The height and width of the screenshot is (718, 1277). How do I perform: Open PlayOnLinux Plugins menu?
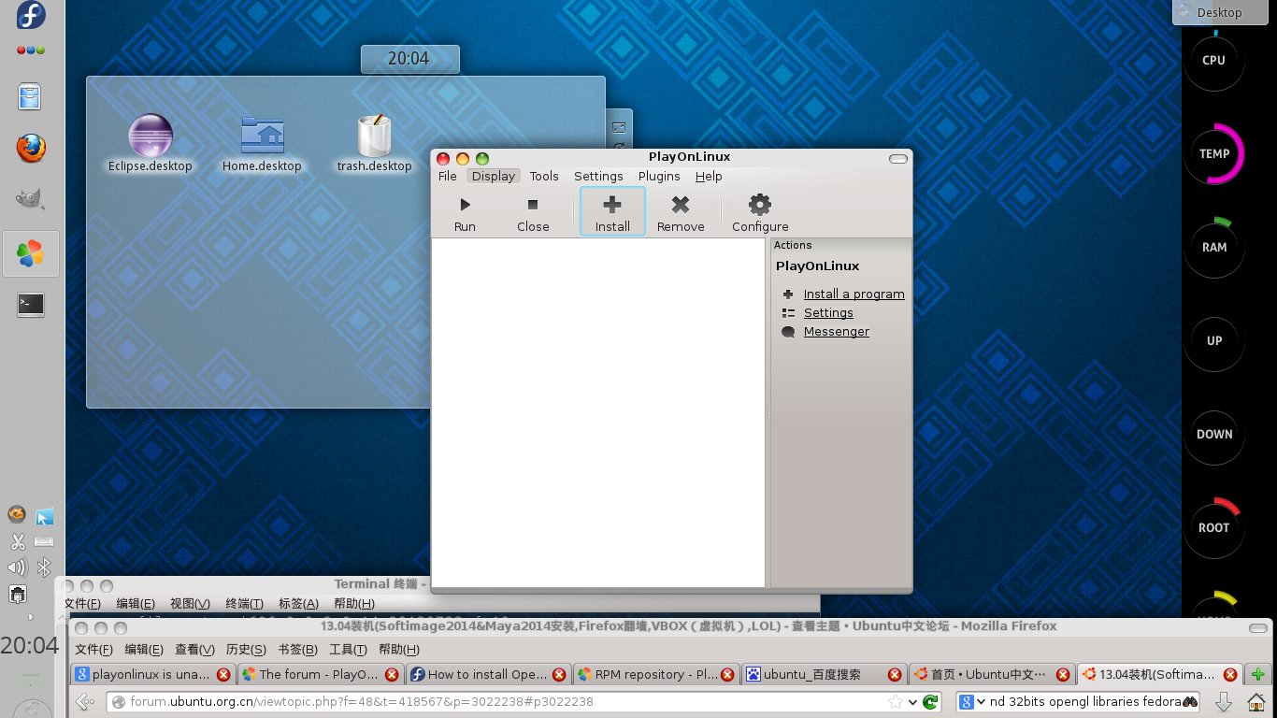[x=659, y=176]
